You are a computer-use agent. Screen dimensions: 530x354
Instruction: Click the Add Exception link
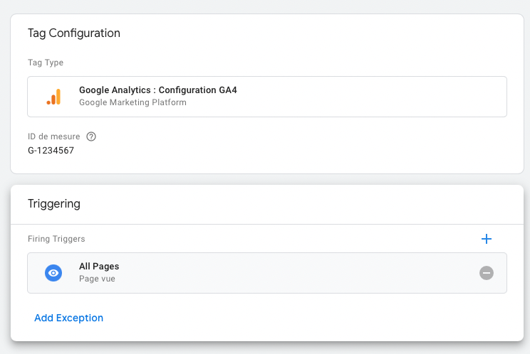tap(68, 318)
